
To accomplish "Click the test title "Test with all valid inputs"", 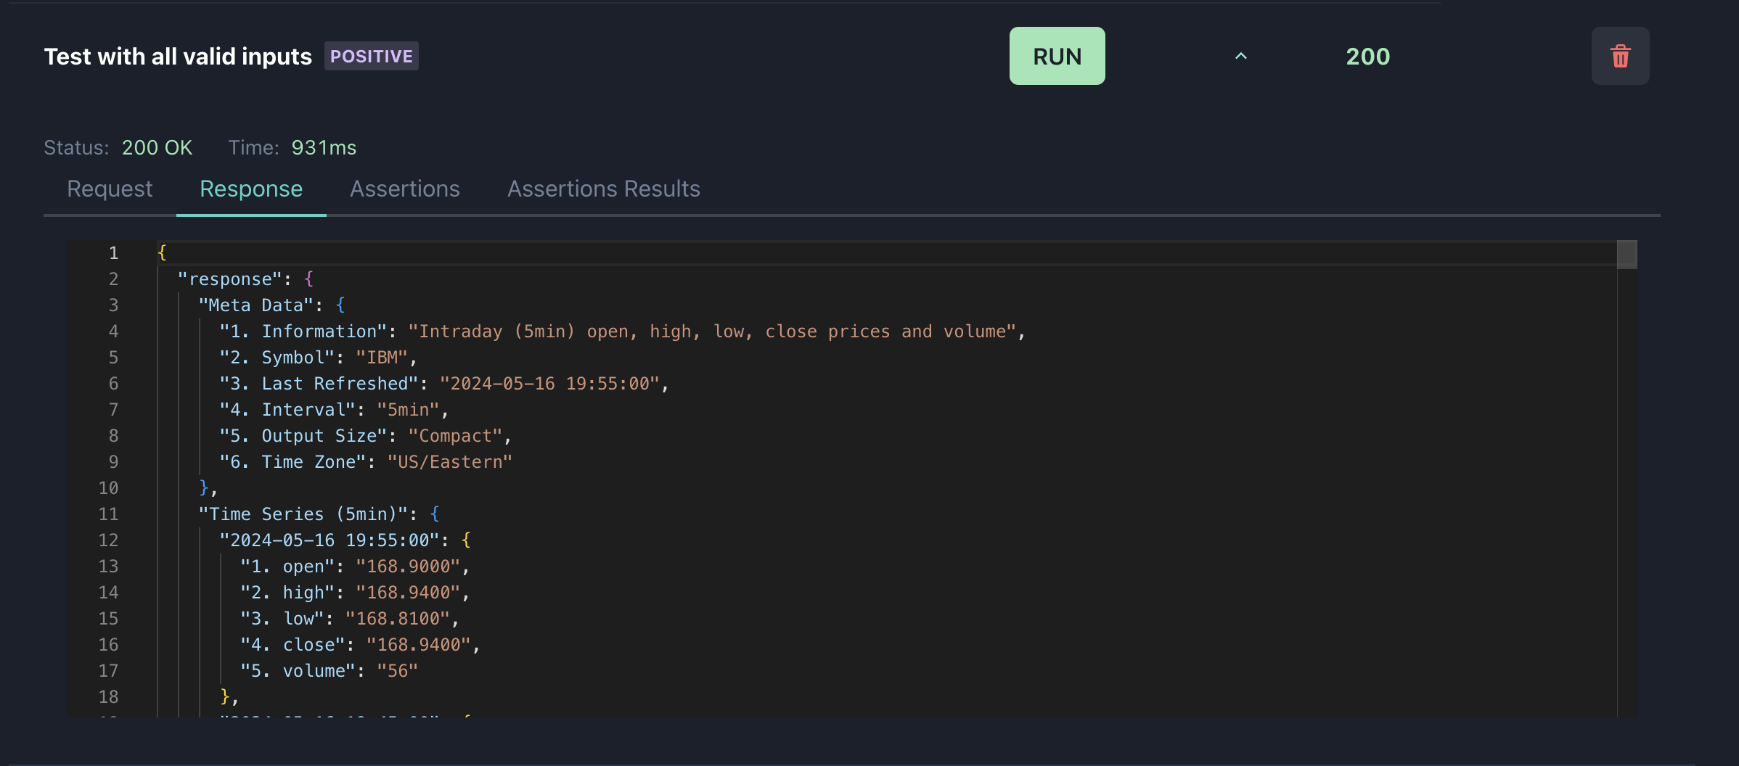I will [178, 57].
